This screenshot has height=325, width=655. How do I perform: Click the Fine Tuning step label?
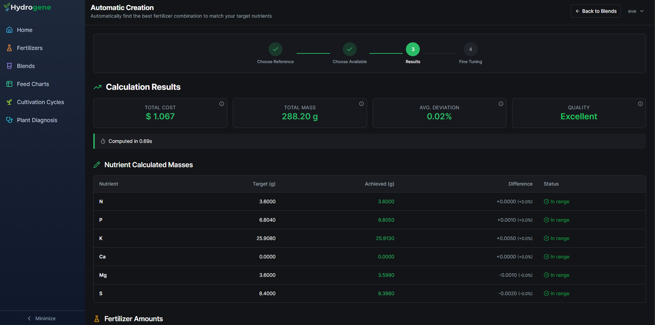tap(470, 62)
